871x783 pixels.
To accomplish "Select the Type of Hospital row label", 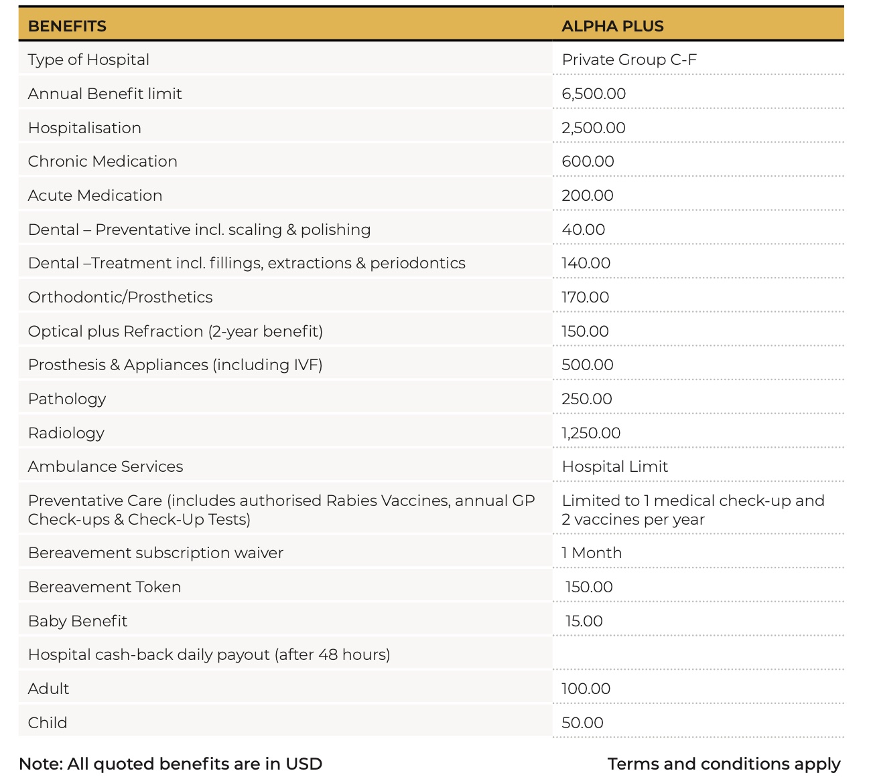I will [x=88, y=60].
